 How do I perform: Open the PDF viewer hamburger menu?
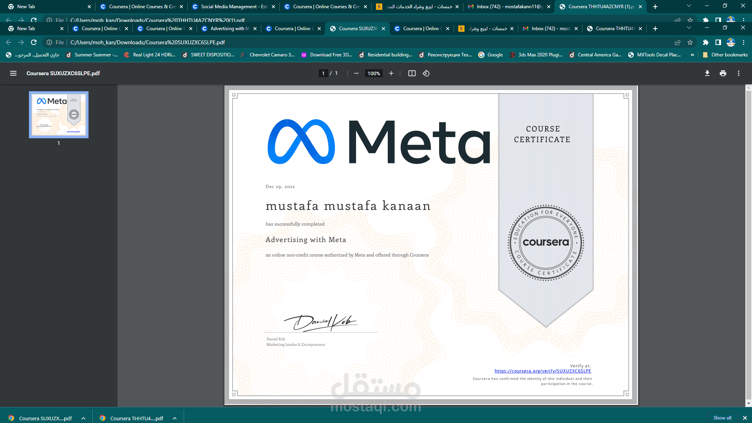point(13,73)
